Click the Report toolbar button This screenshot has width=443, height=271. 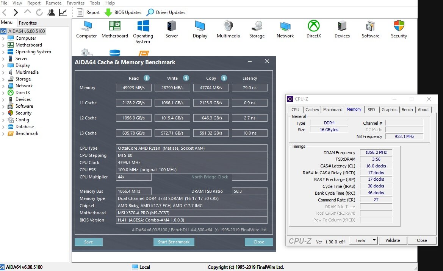point(88,12)
